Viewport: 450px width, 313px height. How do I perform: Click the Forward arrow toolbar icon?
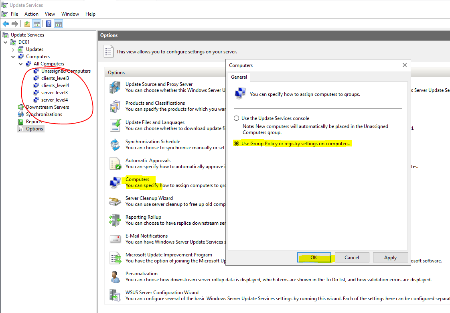click(14, 24)
